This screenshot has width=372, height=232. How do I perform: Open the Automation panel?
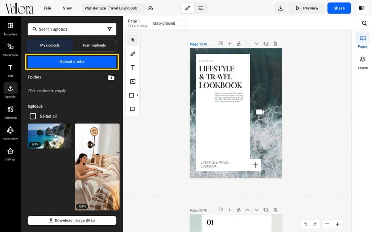point(10,133)
